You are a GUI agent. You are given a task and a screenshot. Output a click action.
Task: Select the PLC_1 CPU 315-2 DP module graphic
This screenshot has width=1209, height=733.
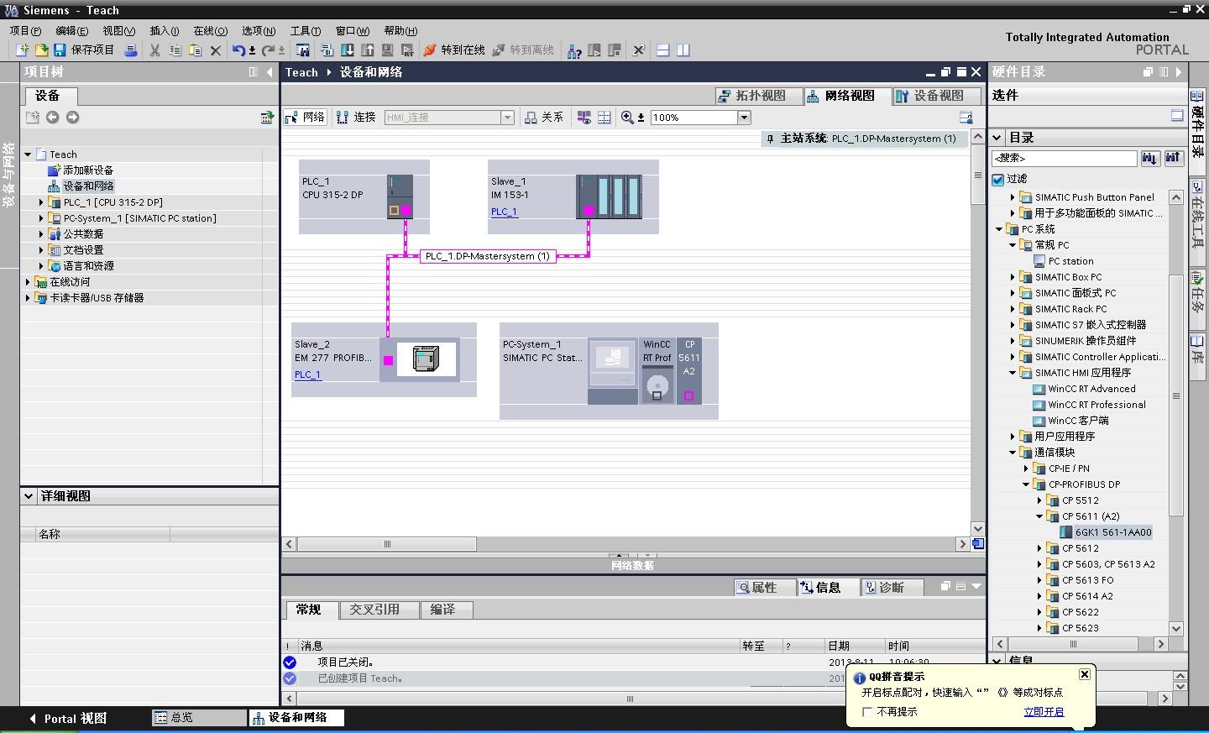(x=400, y=196)
